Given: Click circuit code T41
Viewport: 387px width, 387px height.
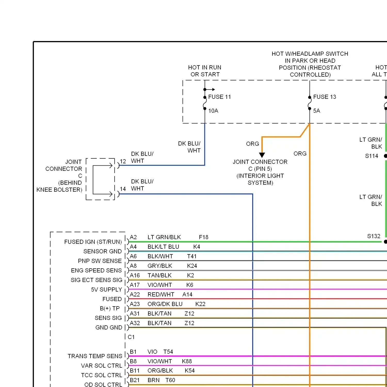Looking at the screenshot, I should [x=192, y=256].
